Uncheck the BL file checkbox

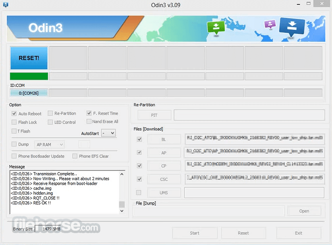coord(139,139)
